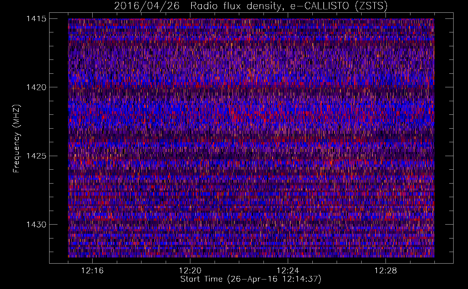
Task: Click the 1430 frequency tick label
Action: click(36, 225)
